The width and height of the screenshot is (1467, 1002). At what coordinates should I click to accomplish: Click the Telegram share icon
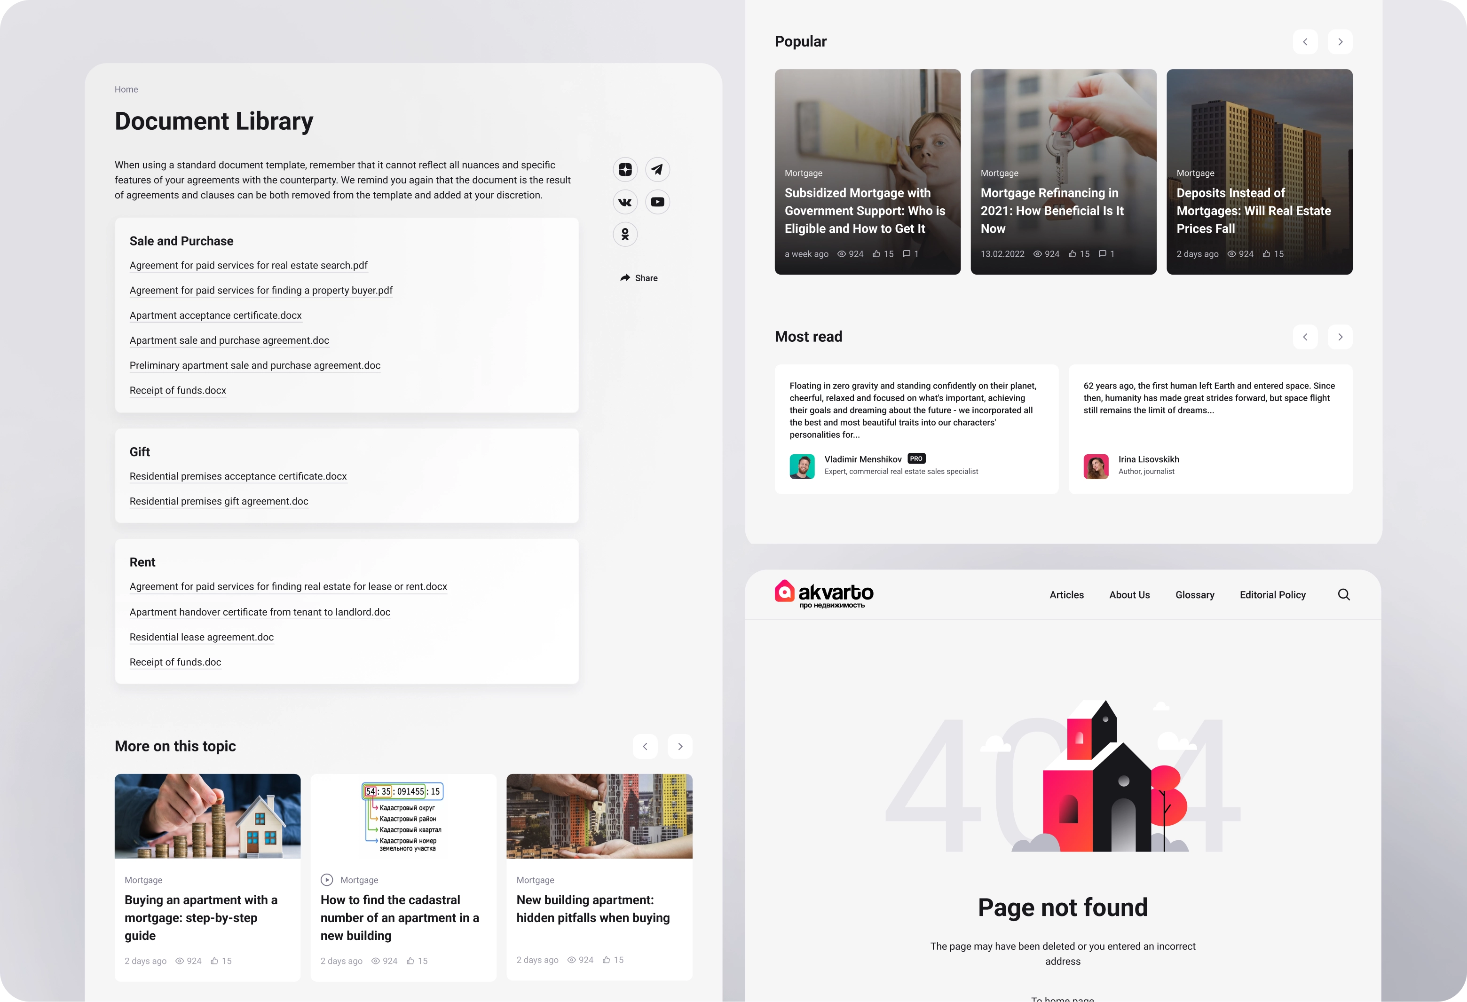click(x=657, y=169)
